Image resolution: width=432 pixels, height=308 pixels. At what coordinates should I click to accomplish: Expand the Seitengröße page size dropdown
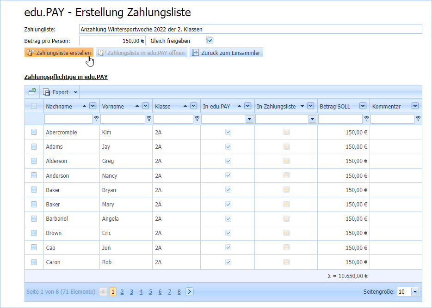point(414,291)
